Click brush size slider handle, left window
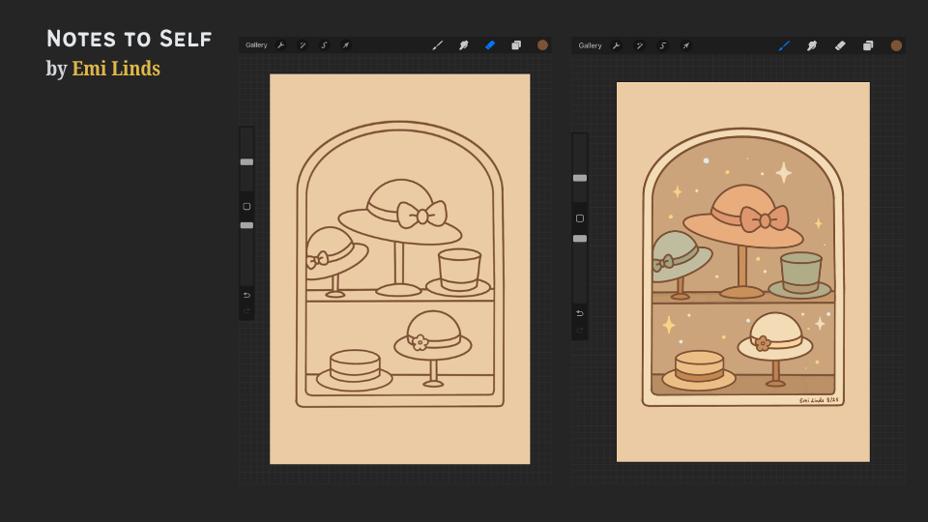928x522 pixels. pos(246,162)
